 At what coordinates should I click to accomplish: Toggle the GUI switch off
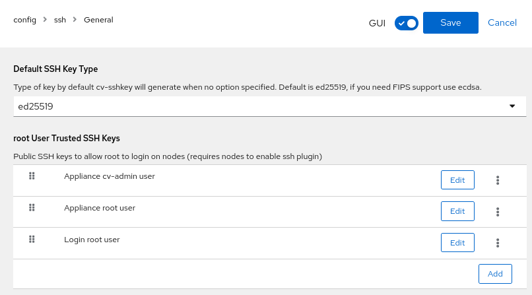tap(406, 23)
